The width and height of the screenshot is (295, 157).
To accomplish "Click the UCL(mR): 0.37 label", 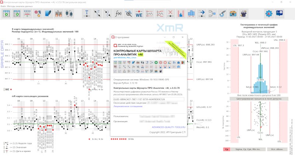I will [204, 107].
